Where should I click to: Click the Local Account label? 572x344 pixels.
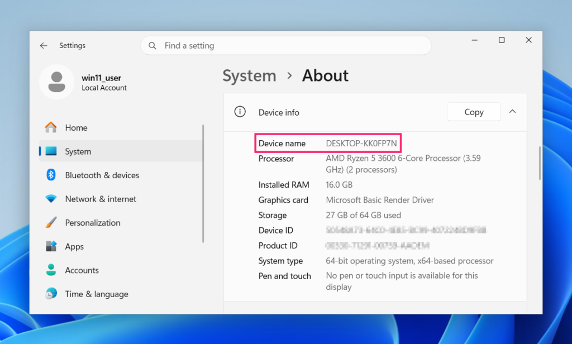(x=104, y=88)
